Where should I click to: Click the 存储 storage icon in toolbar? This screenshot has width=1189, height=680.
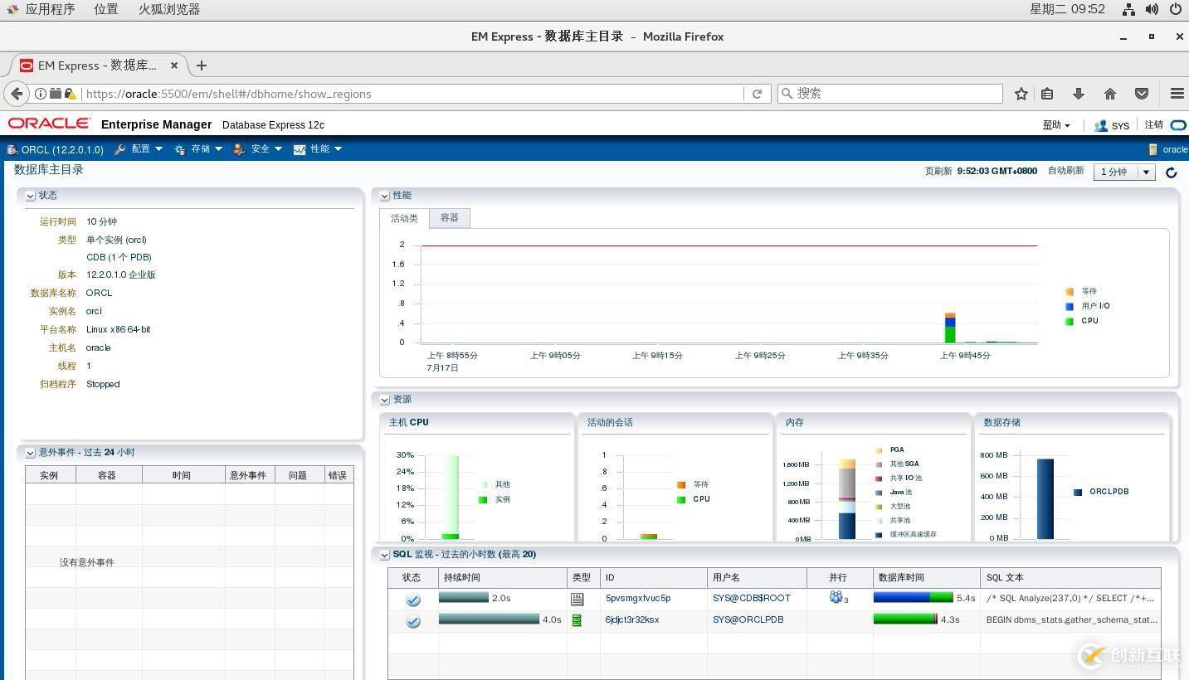tap(180, 149)
